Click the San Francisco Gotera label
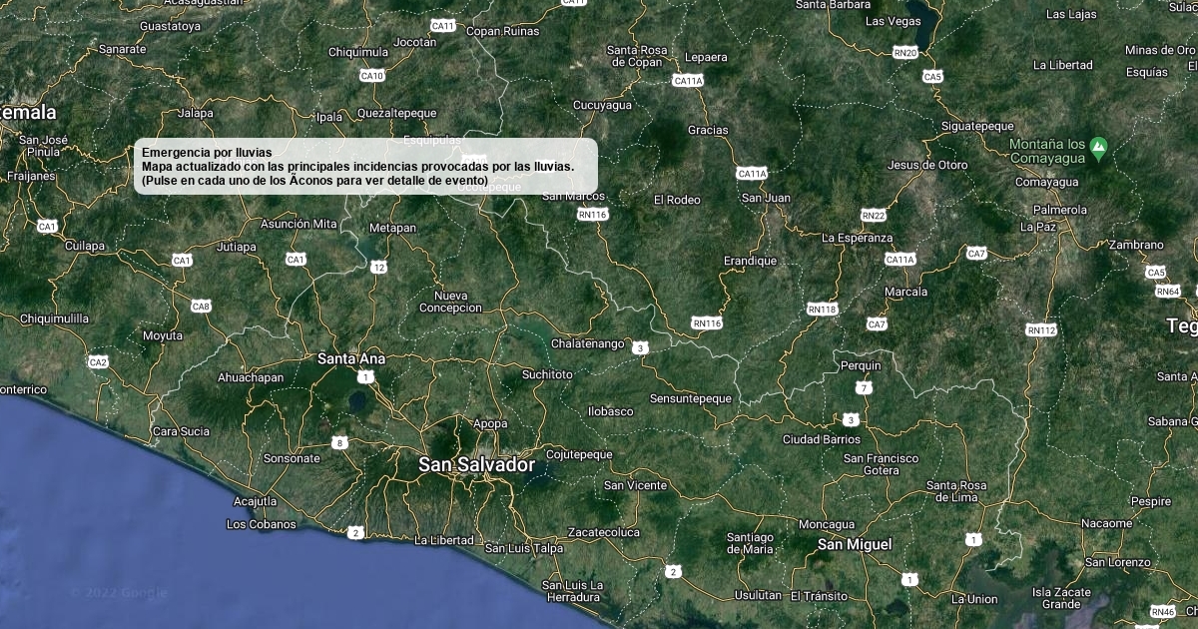 pyautogui.click(x=882, y=464)
